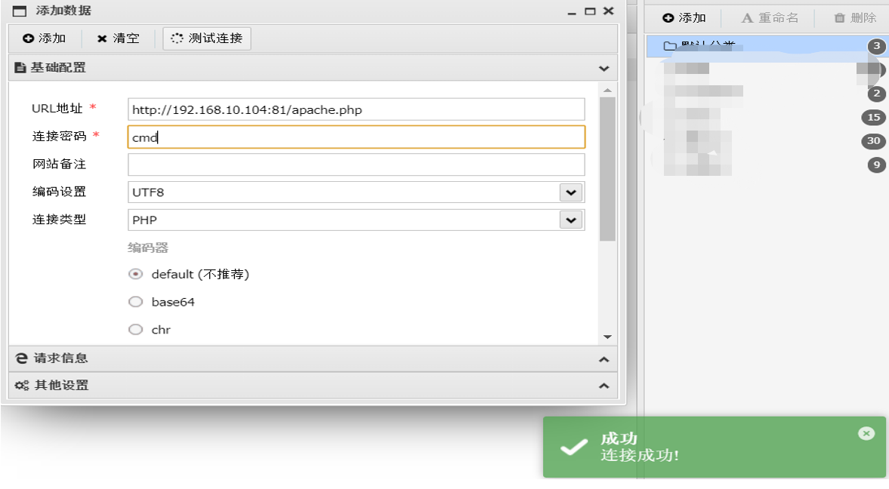
Task: Close the 添加数据 dialog
Action: tap(608, 11)
